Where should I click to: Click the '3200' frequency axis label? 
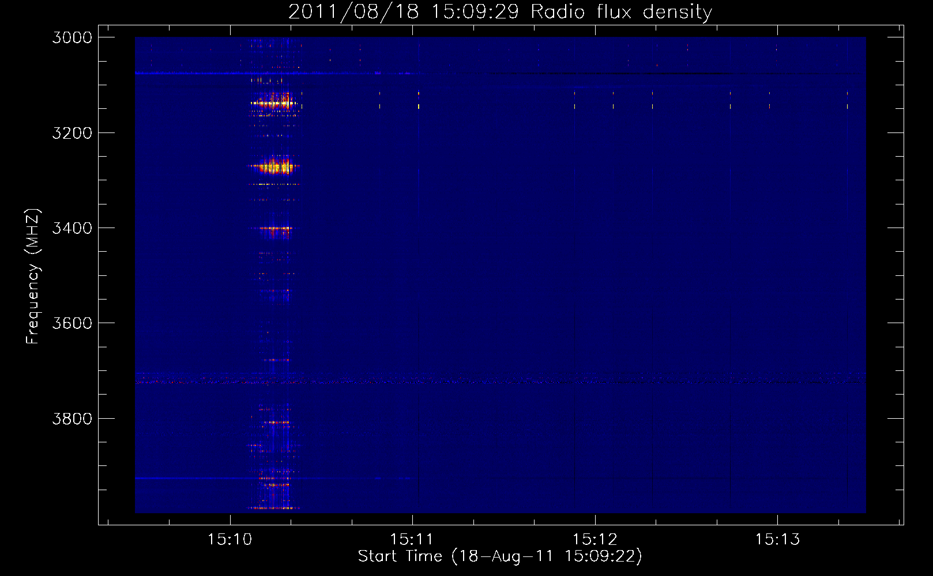(72, 133)
